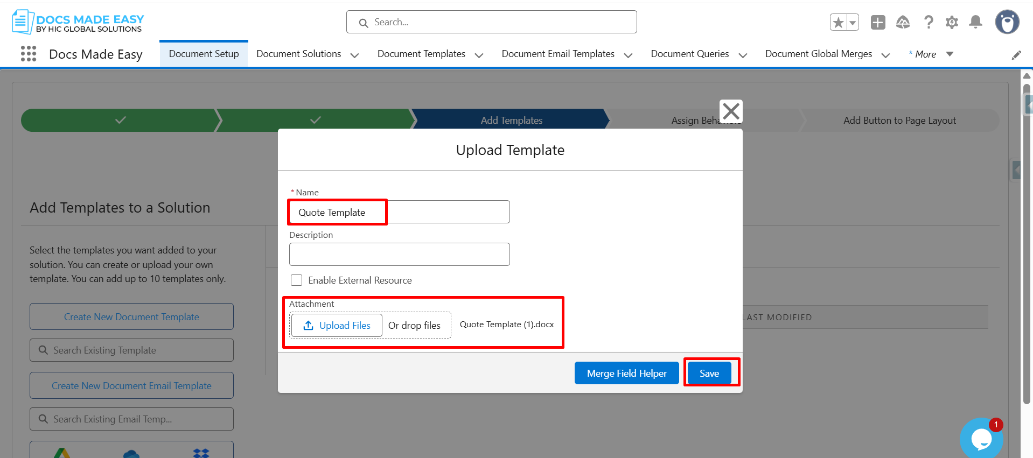Screen dimensions: 1033x458
Task: Click the Quote Template (1).docx file name
Action: tap(507, 325)
